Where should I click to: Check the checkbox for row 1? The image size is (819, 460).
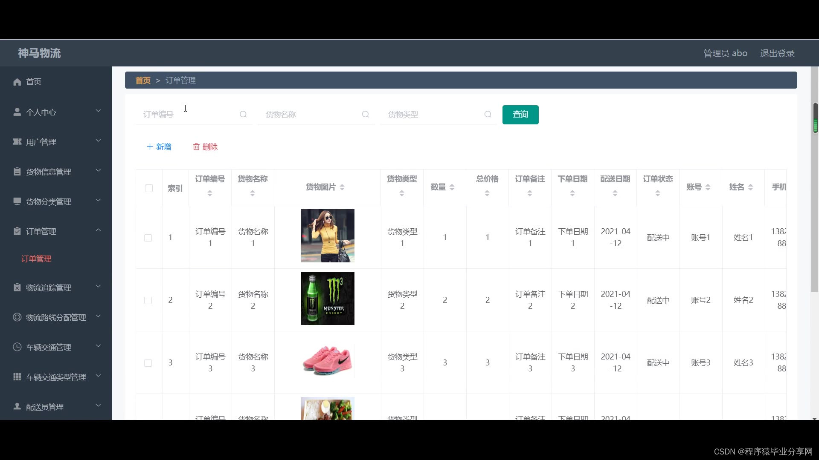[x=148, y=238]
